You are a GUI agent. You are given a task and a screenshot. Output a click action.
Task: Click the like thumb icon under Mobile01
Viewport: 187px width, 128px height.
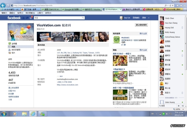[122, 45]
